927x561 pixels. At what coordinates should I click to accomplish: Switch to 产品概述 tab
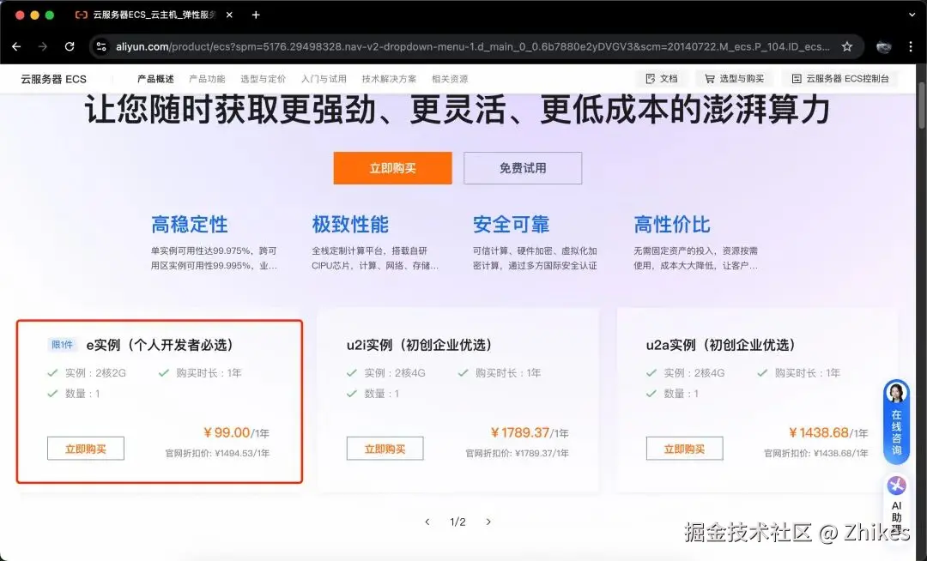tap(155, 79)
